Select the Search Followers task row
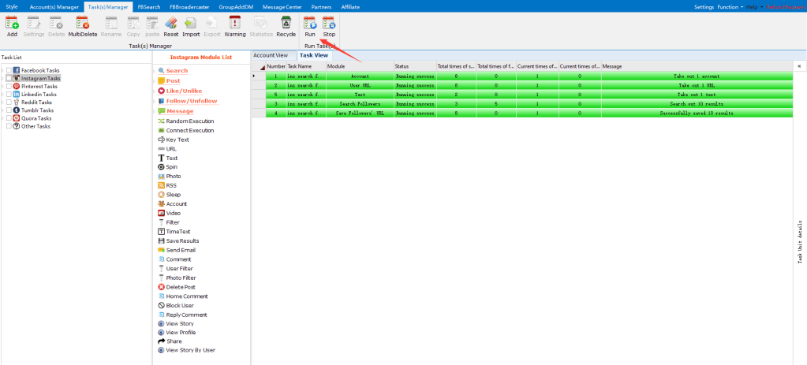 359,103
